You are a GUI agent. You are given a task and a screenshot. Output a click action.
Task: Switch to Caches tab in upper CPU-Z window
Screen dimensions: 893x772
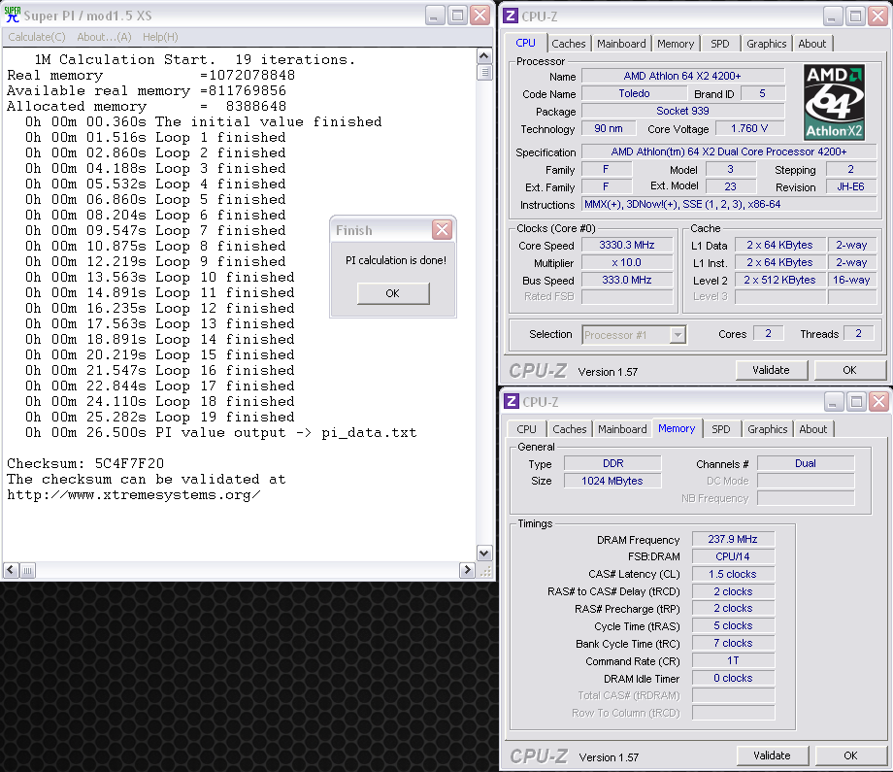569,44
